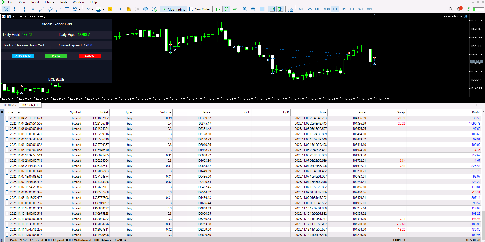Viewport: 485px width, 242px height.
Task: Click the green Profits button
Action: [x=56, y=56]
